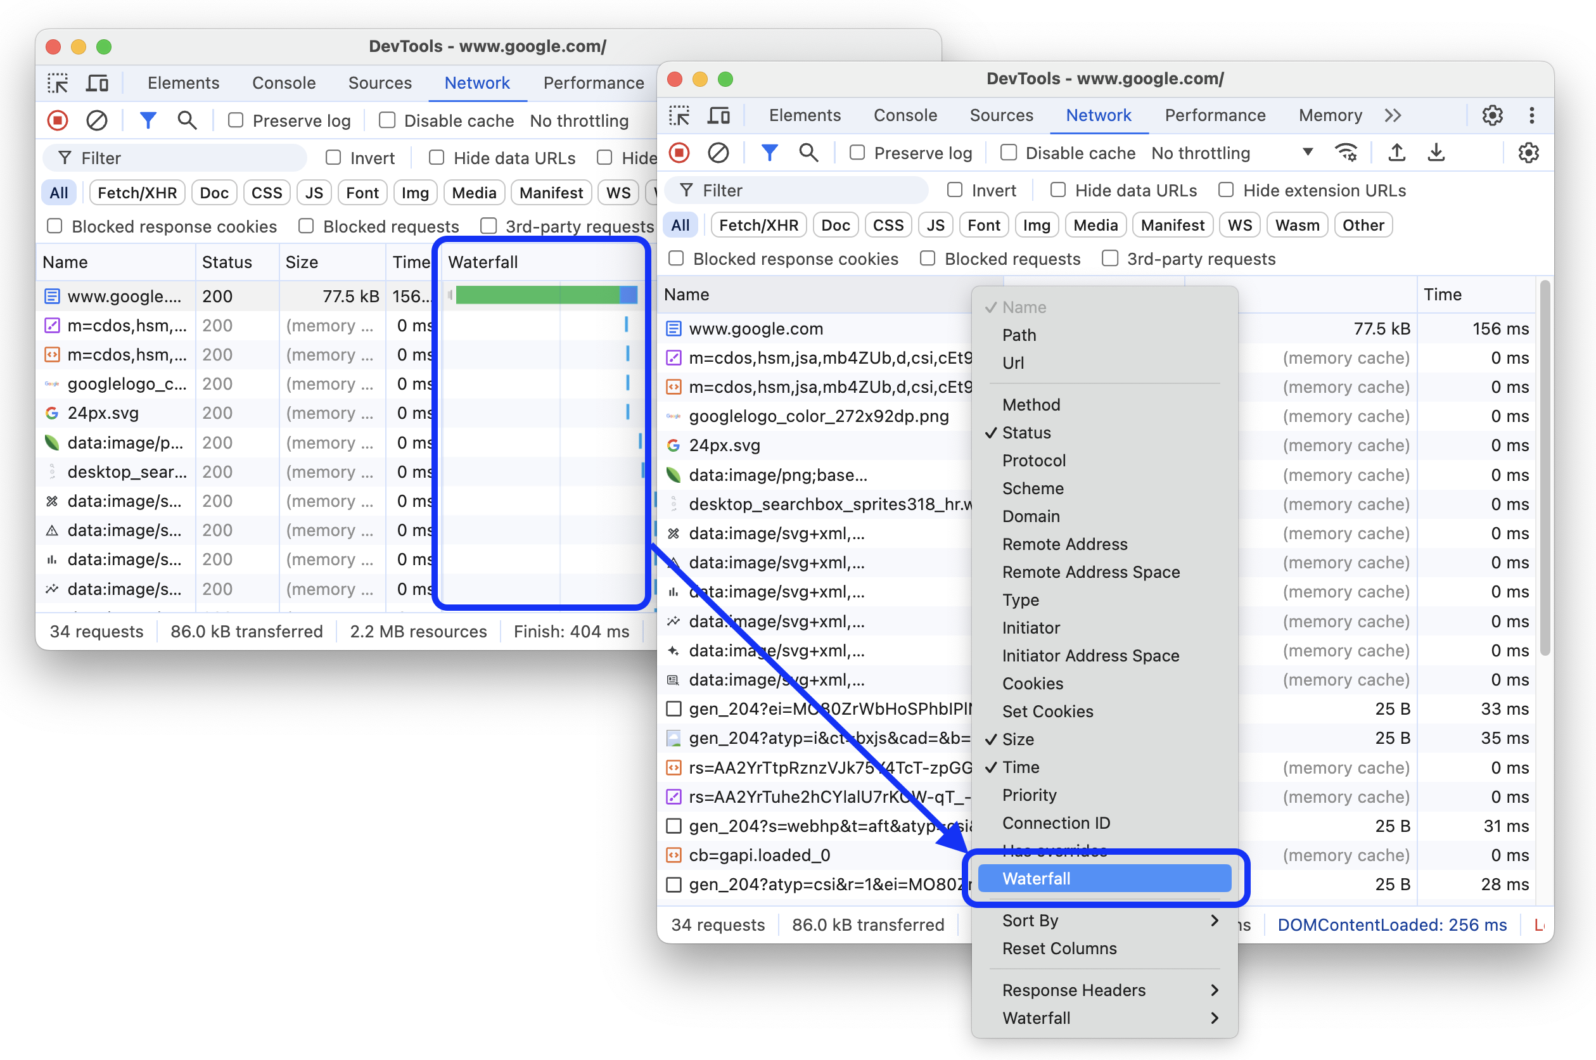Screen dimensions: 1596x1060
Task: Click the Fetch/XHR filter button
Action: pos(755,225)
